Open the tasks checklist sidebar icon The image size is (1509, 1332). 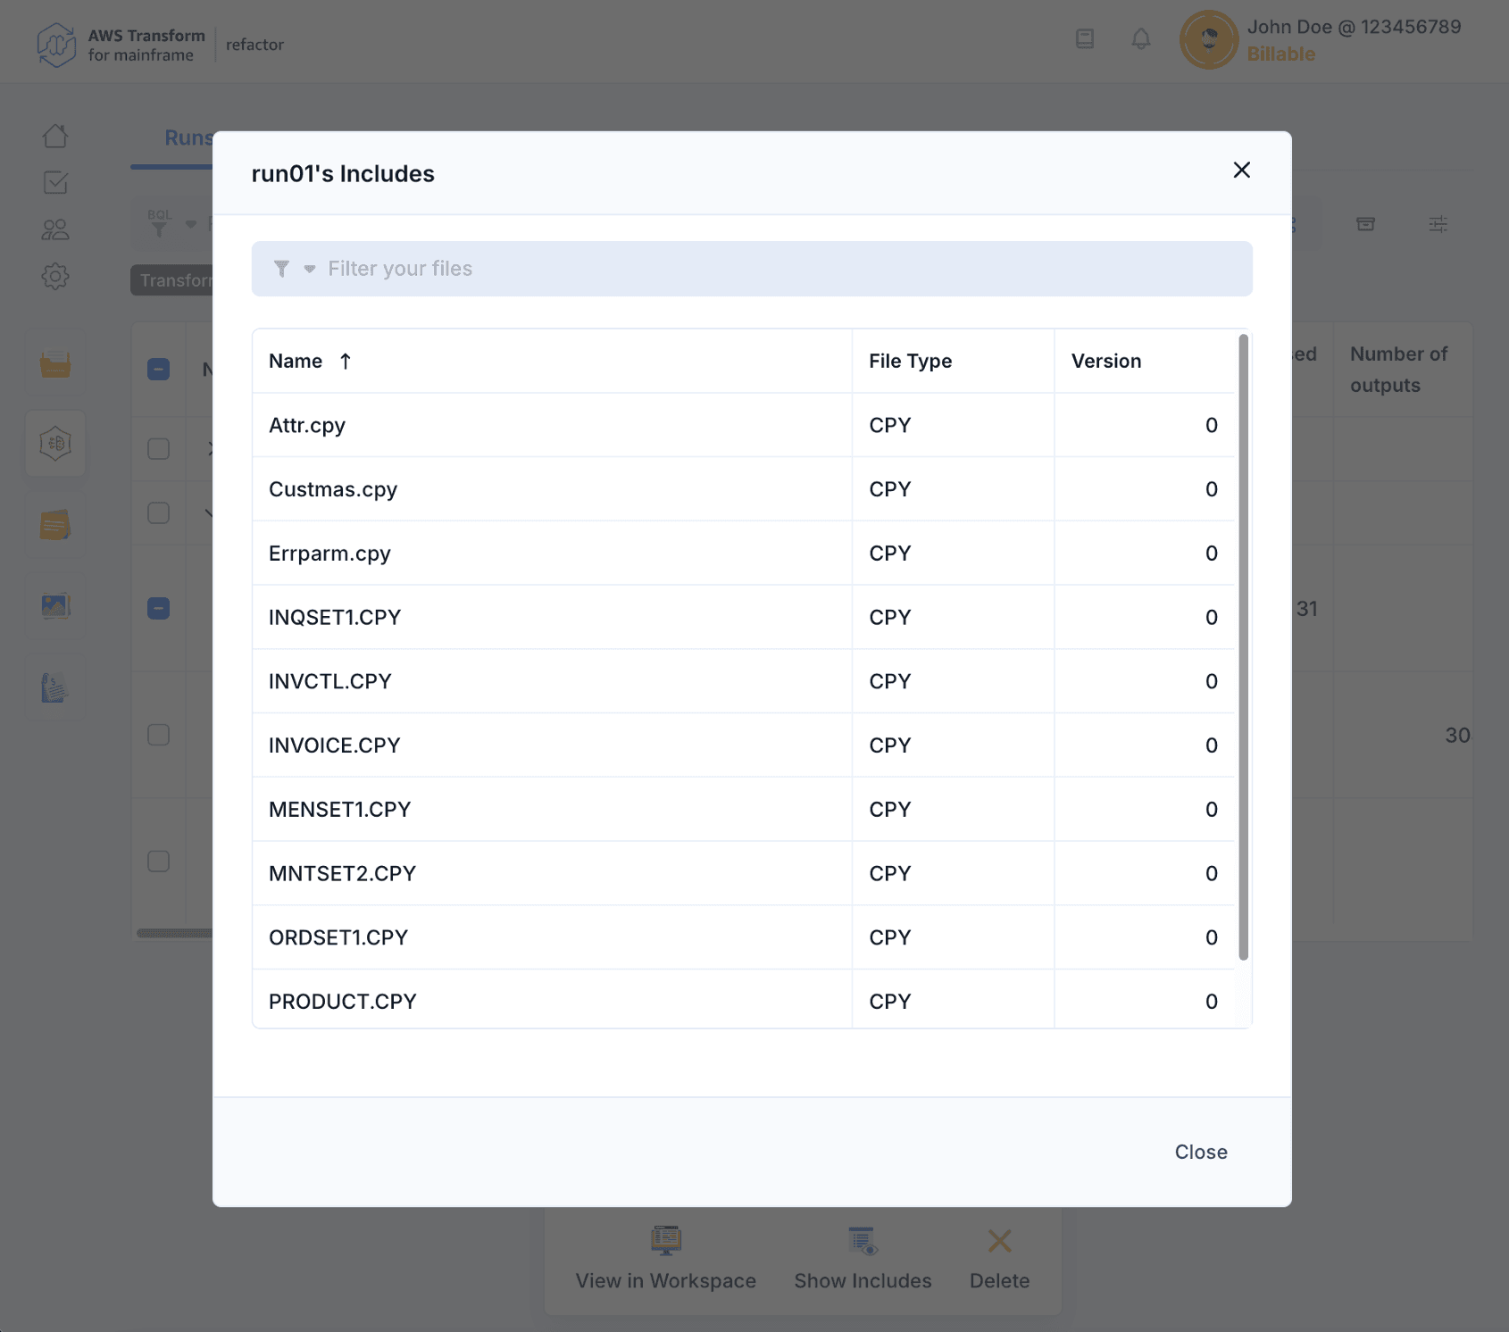click(55, 183)
